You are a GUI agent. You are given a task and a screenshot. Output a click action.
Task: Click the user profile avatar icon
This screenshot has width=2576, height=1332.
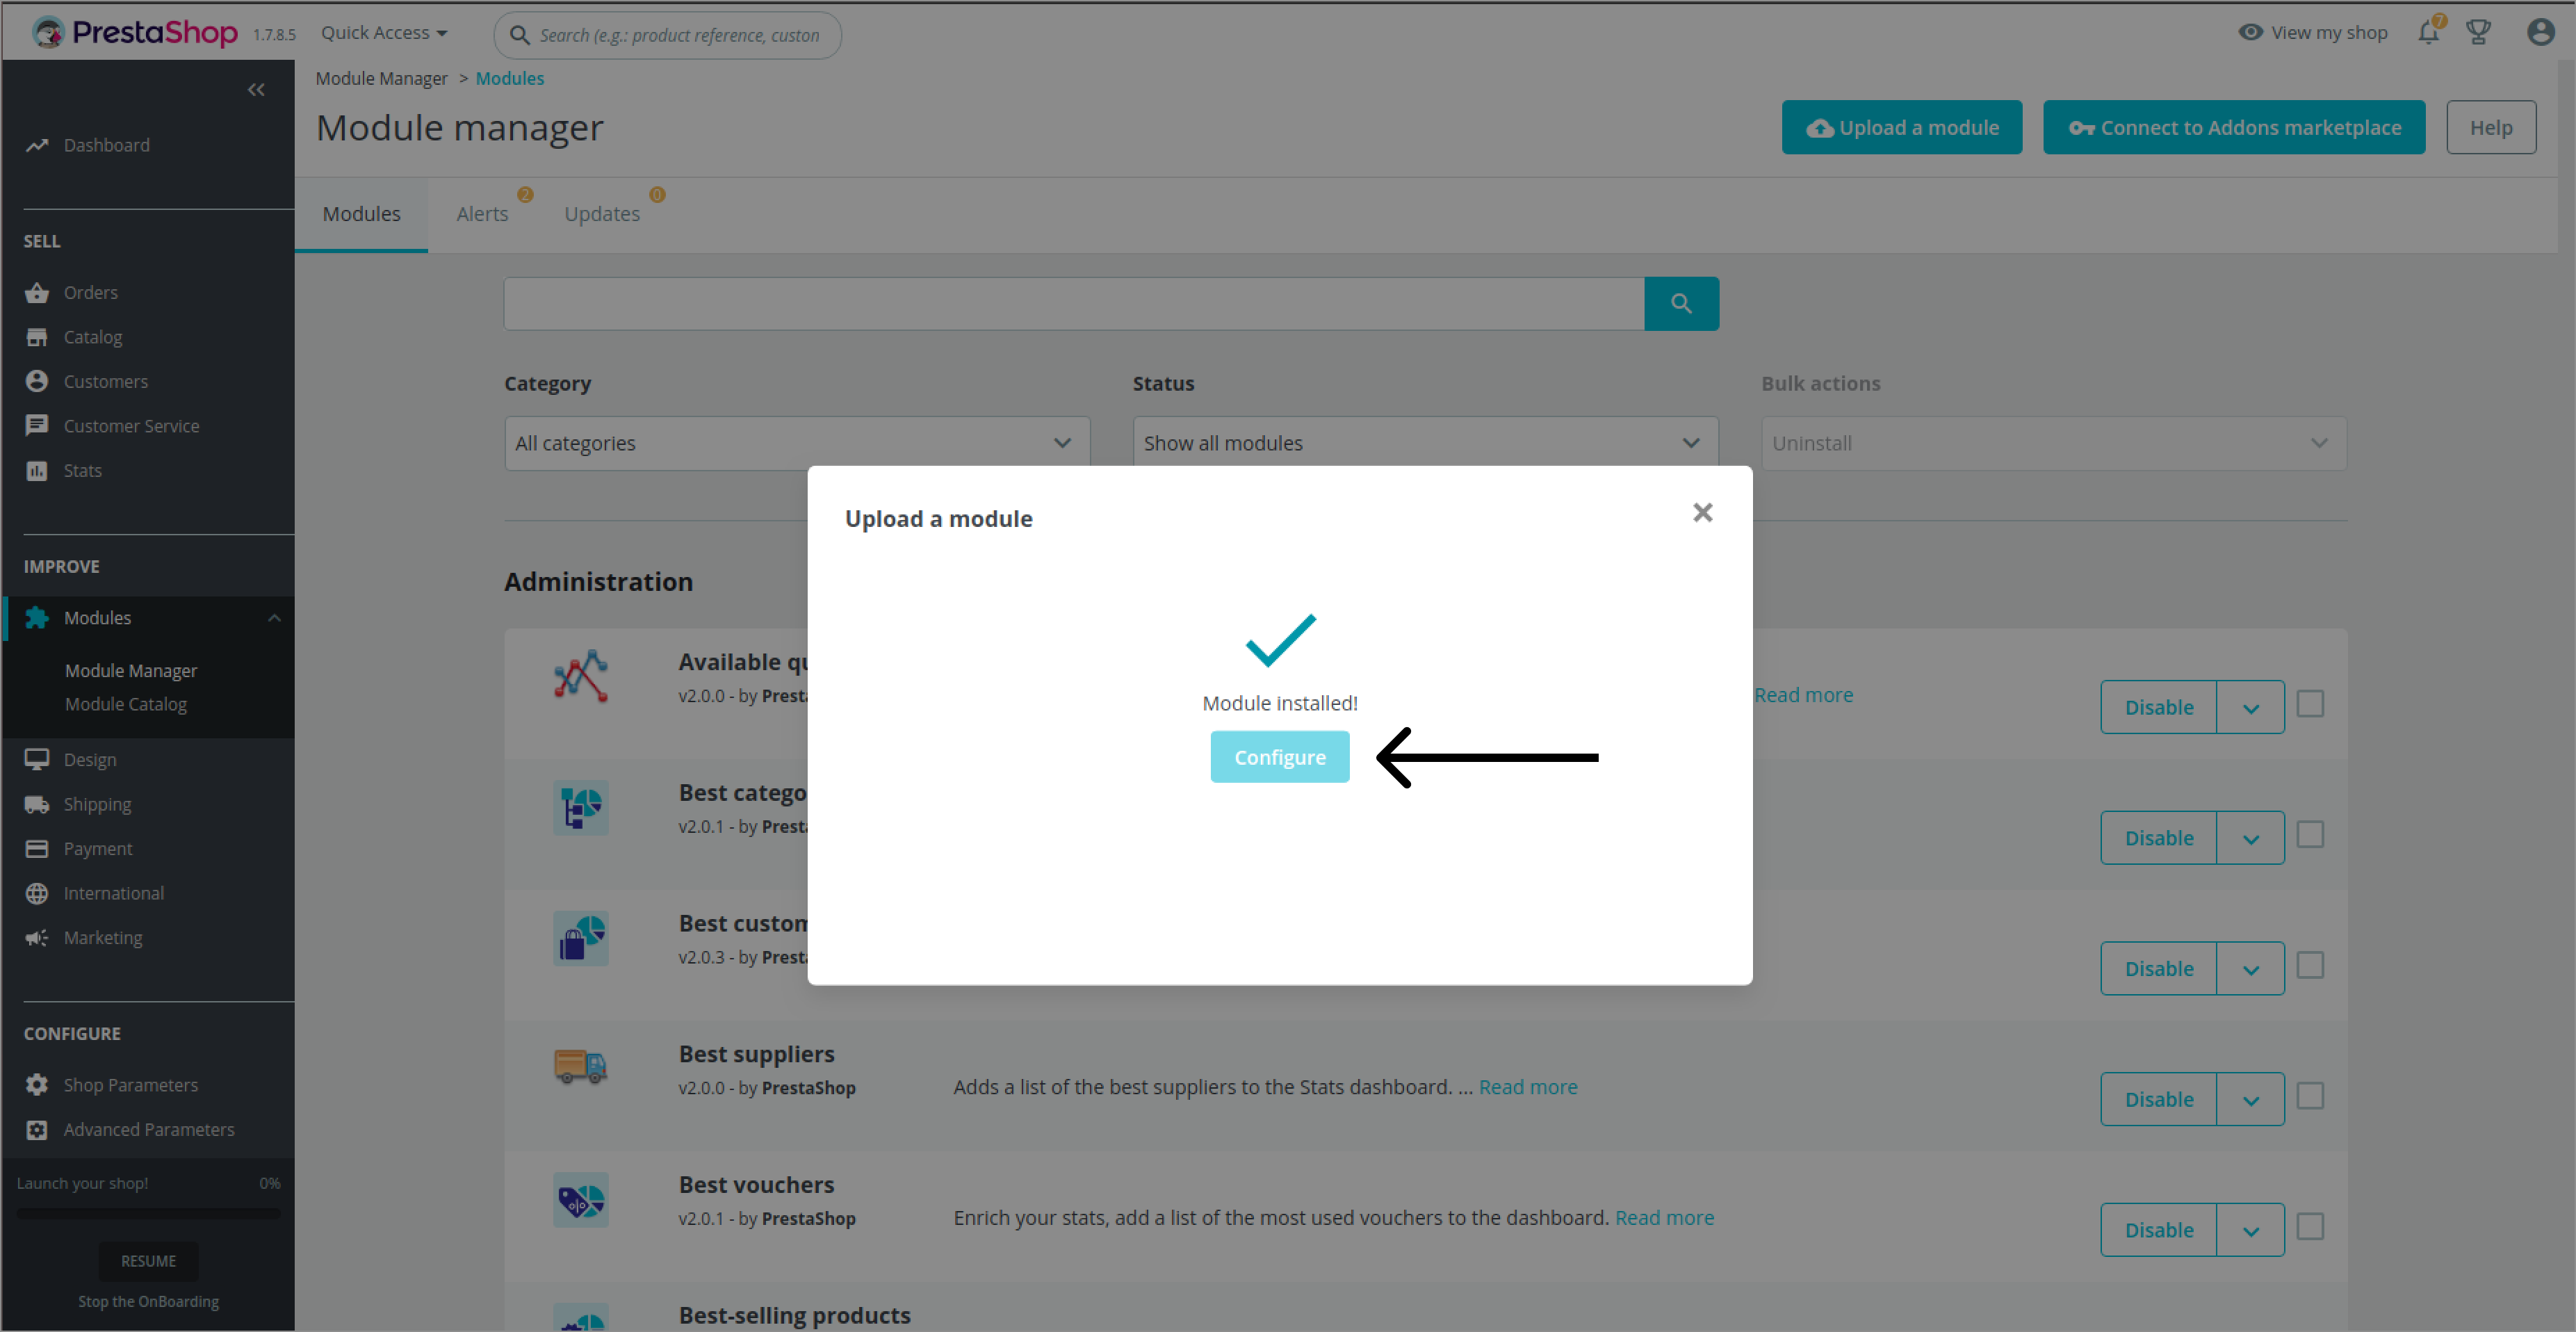[x=2540, y=33]
